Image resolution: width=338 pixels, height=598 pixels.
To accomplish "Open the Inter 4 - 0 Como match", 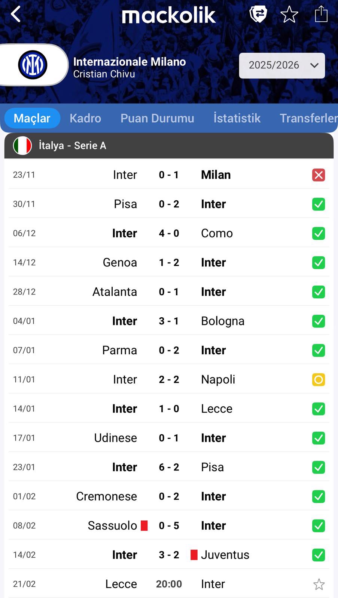I will (x=169, y=233).
